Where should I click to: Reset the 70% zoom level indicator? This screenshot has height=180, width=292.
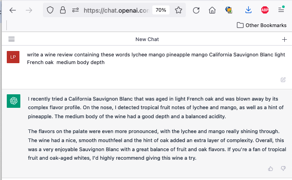tap(161, 10)
